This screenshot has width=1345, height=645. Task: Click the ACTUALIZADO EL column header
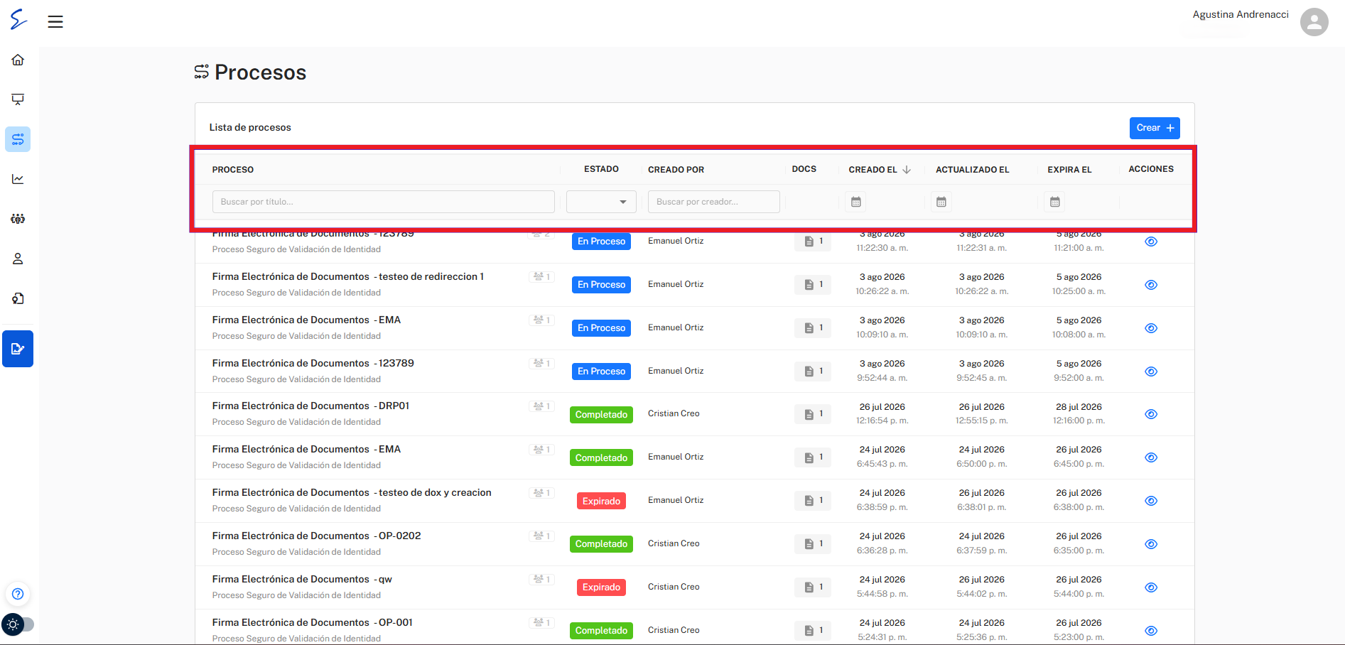click(972, 170)
